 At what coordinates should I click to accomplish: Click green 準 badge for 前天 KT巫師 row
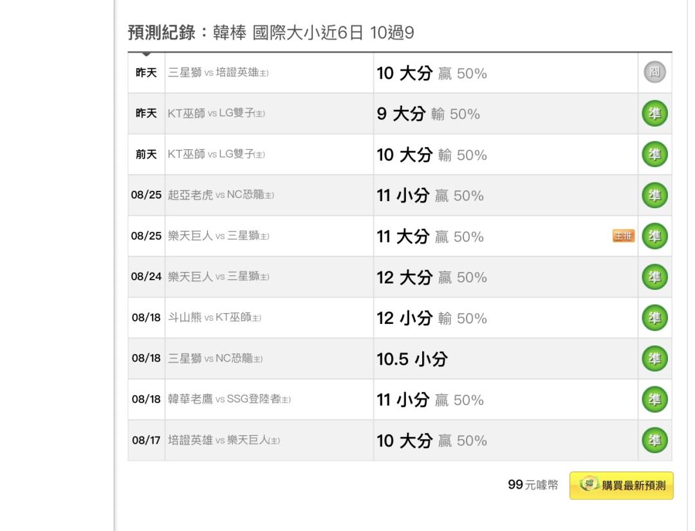pyautogui.click(x=654, y=154)
